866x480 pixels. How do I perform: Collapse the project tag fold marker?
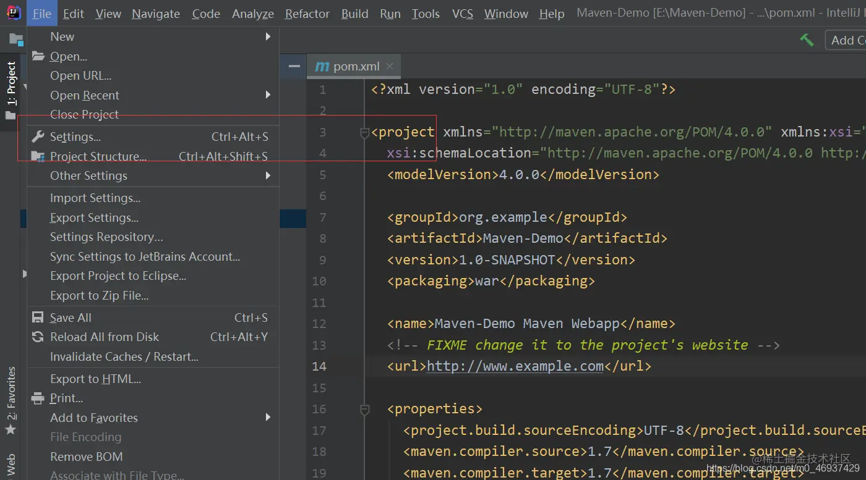click(x=364, y=132)
